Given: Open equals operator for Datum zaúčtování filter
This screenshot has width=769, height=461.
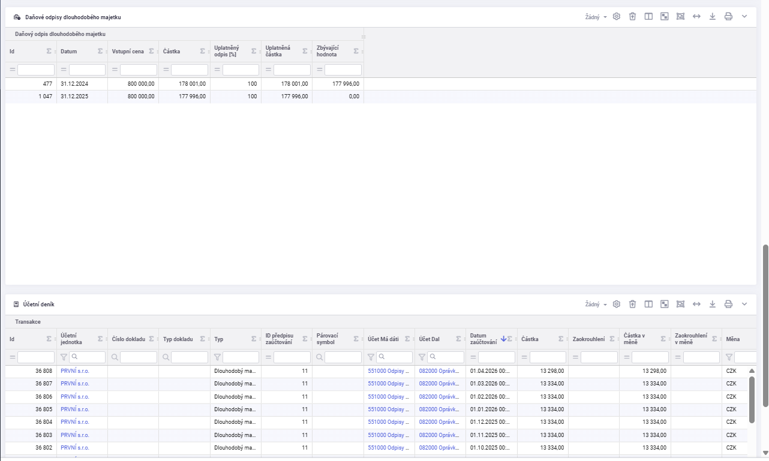Looking at the screenshot, I should pyautogui.click(x=473, y=357).
